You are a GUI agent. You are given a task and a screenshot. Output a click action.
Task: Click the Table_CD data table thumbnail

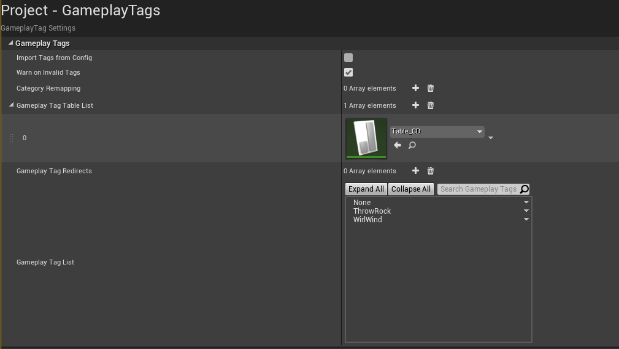pos(366,138)
